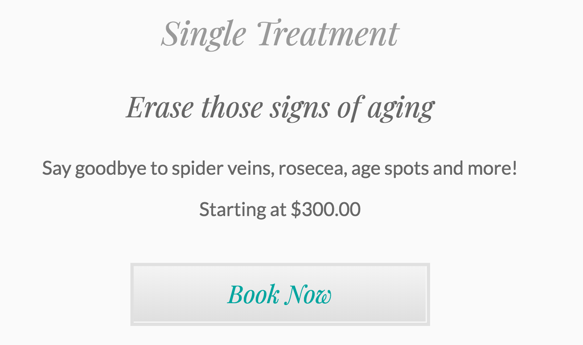Click the word Book on the button
583x345 pixels.
tap(254, 294)
